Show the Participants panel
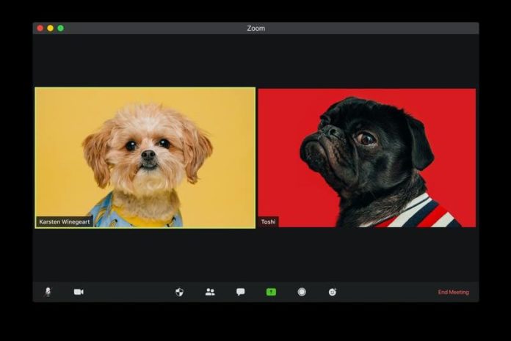This screenshot has height=341, width=511. 210,292
